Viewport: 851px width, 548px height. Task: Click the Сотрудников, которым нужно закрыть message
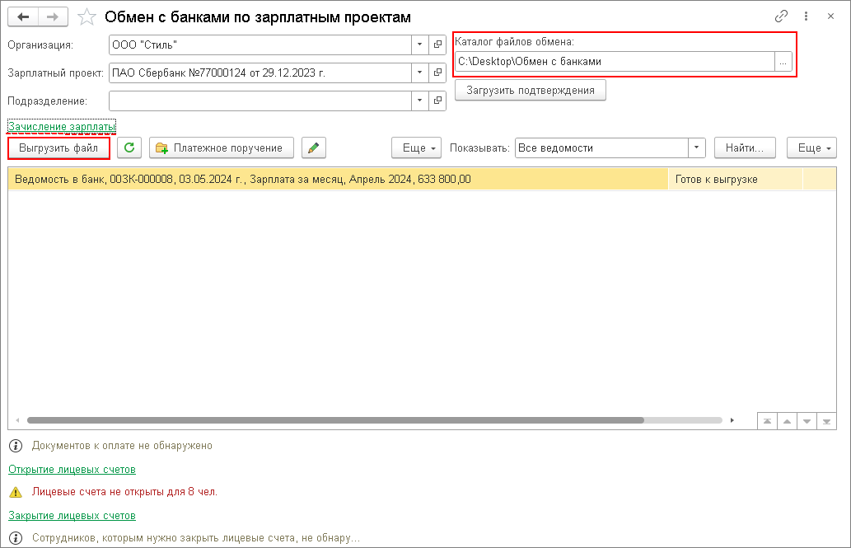[196, 538]
